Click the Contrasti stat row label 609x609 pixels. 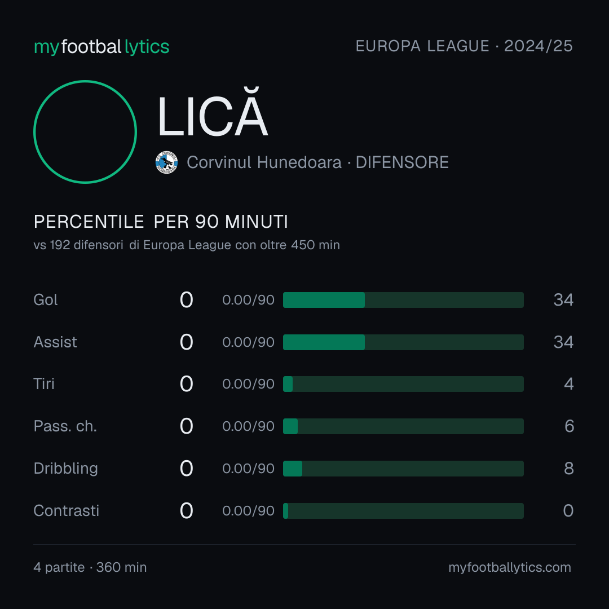pyautogui.click(x=67, y=511)
